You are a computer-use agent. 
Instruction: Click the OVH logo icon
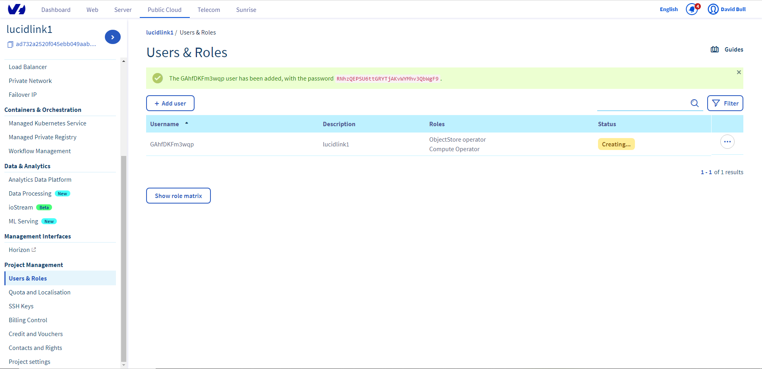pos(17,9)
